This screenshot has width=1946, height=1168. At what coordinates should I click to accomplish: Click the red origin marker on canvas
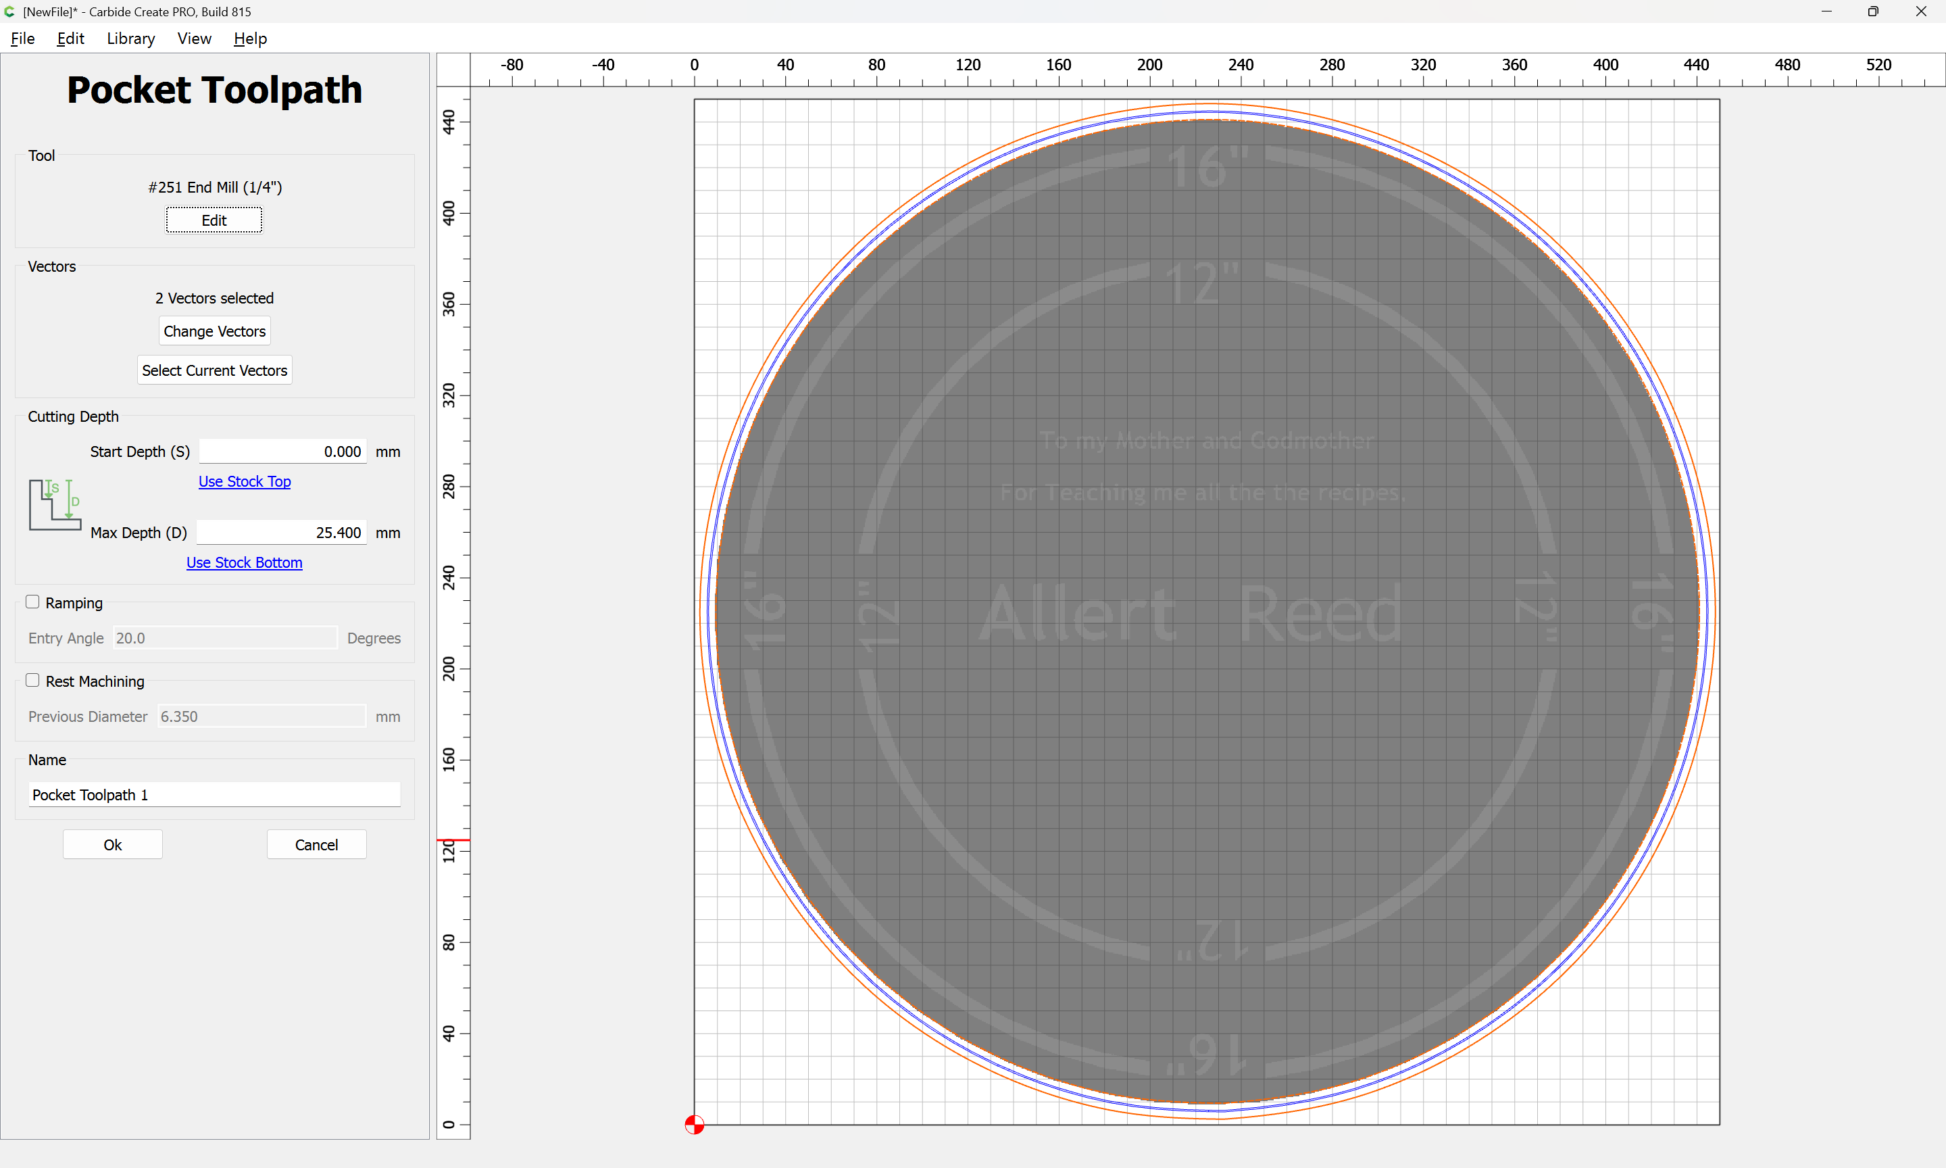[x=694, y=1125]
